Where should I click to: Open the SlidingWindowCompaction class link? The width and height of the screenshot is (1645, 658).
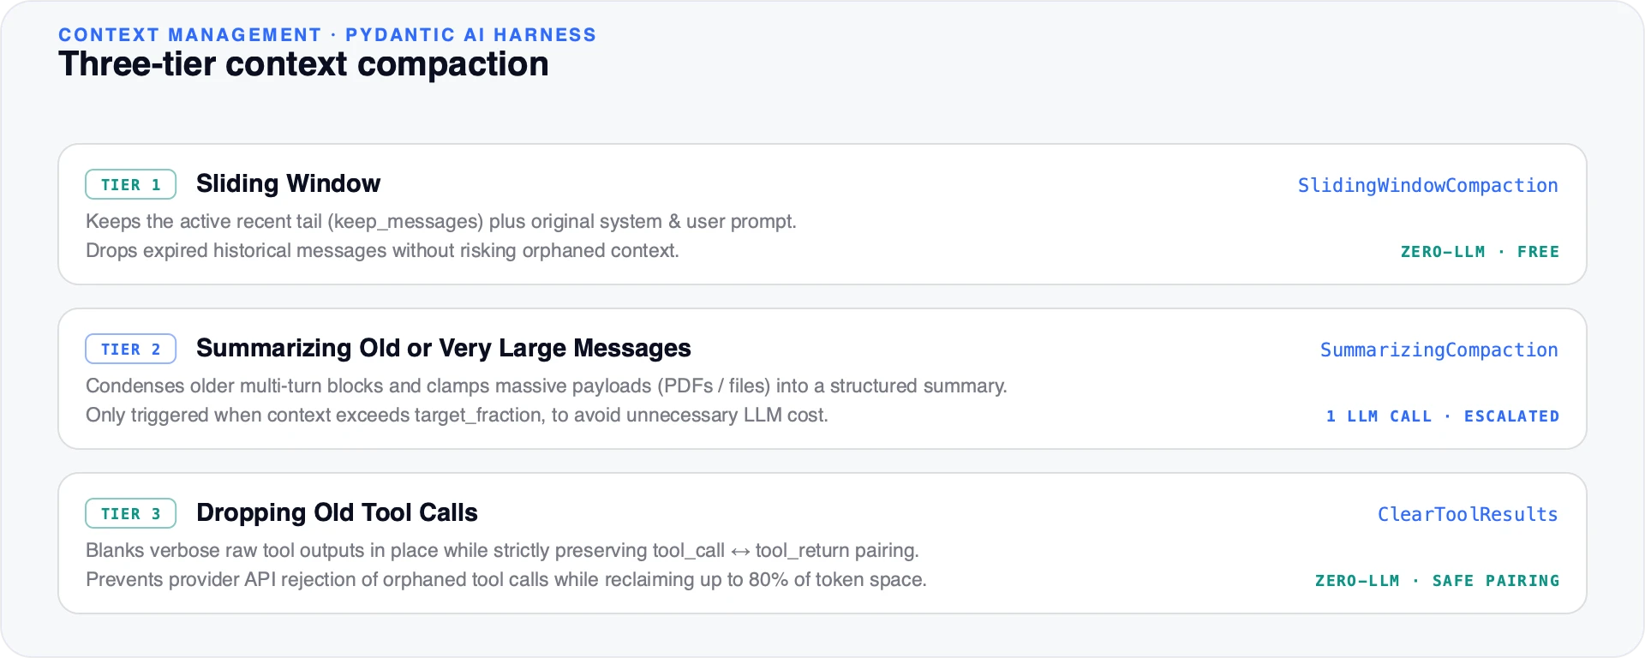(1427, 185)
